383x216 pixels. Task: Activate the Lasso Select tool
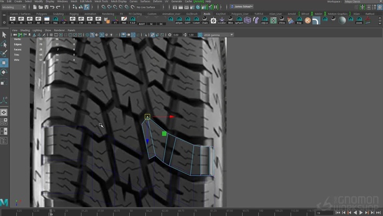[4, 44]
